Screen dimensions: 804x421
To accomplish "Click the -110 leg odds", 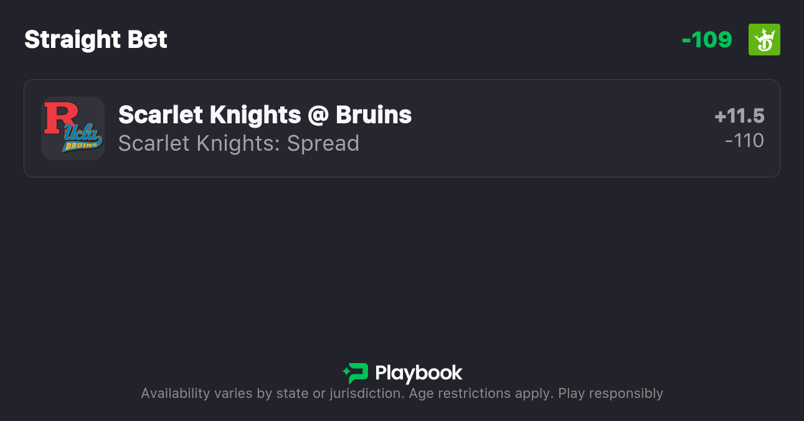I will click(744, 141).
